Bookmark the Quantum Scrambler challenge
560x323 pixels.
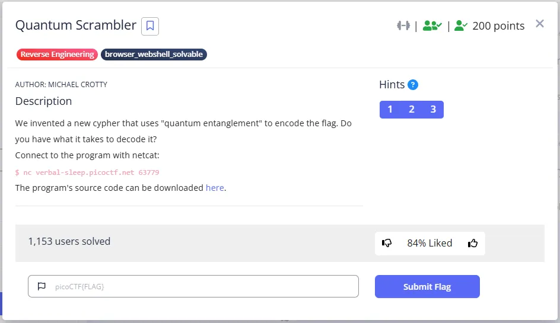click(x=150, y=26)
